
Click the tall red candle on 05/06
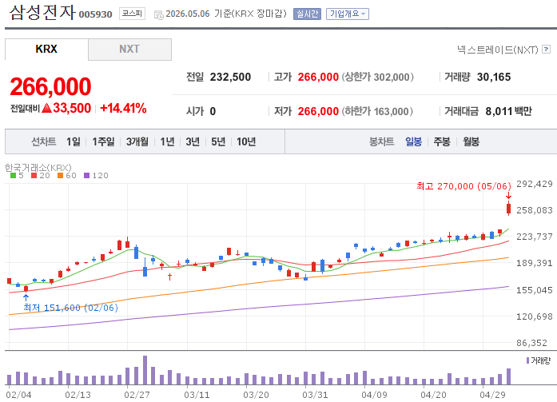coord(509,209)
